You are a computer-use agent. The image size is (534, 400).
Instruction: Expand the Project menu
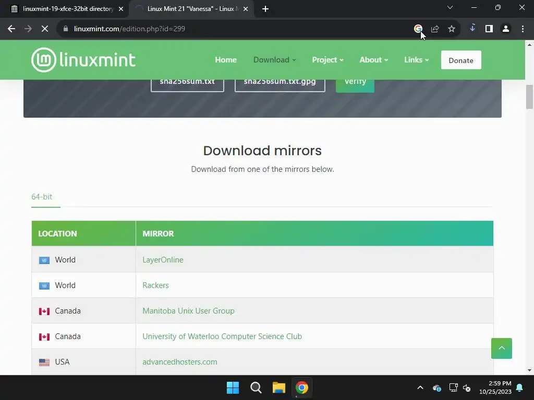(327, 60)
